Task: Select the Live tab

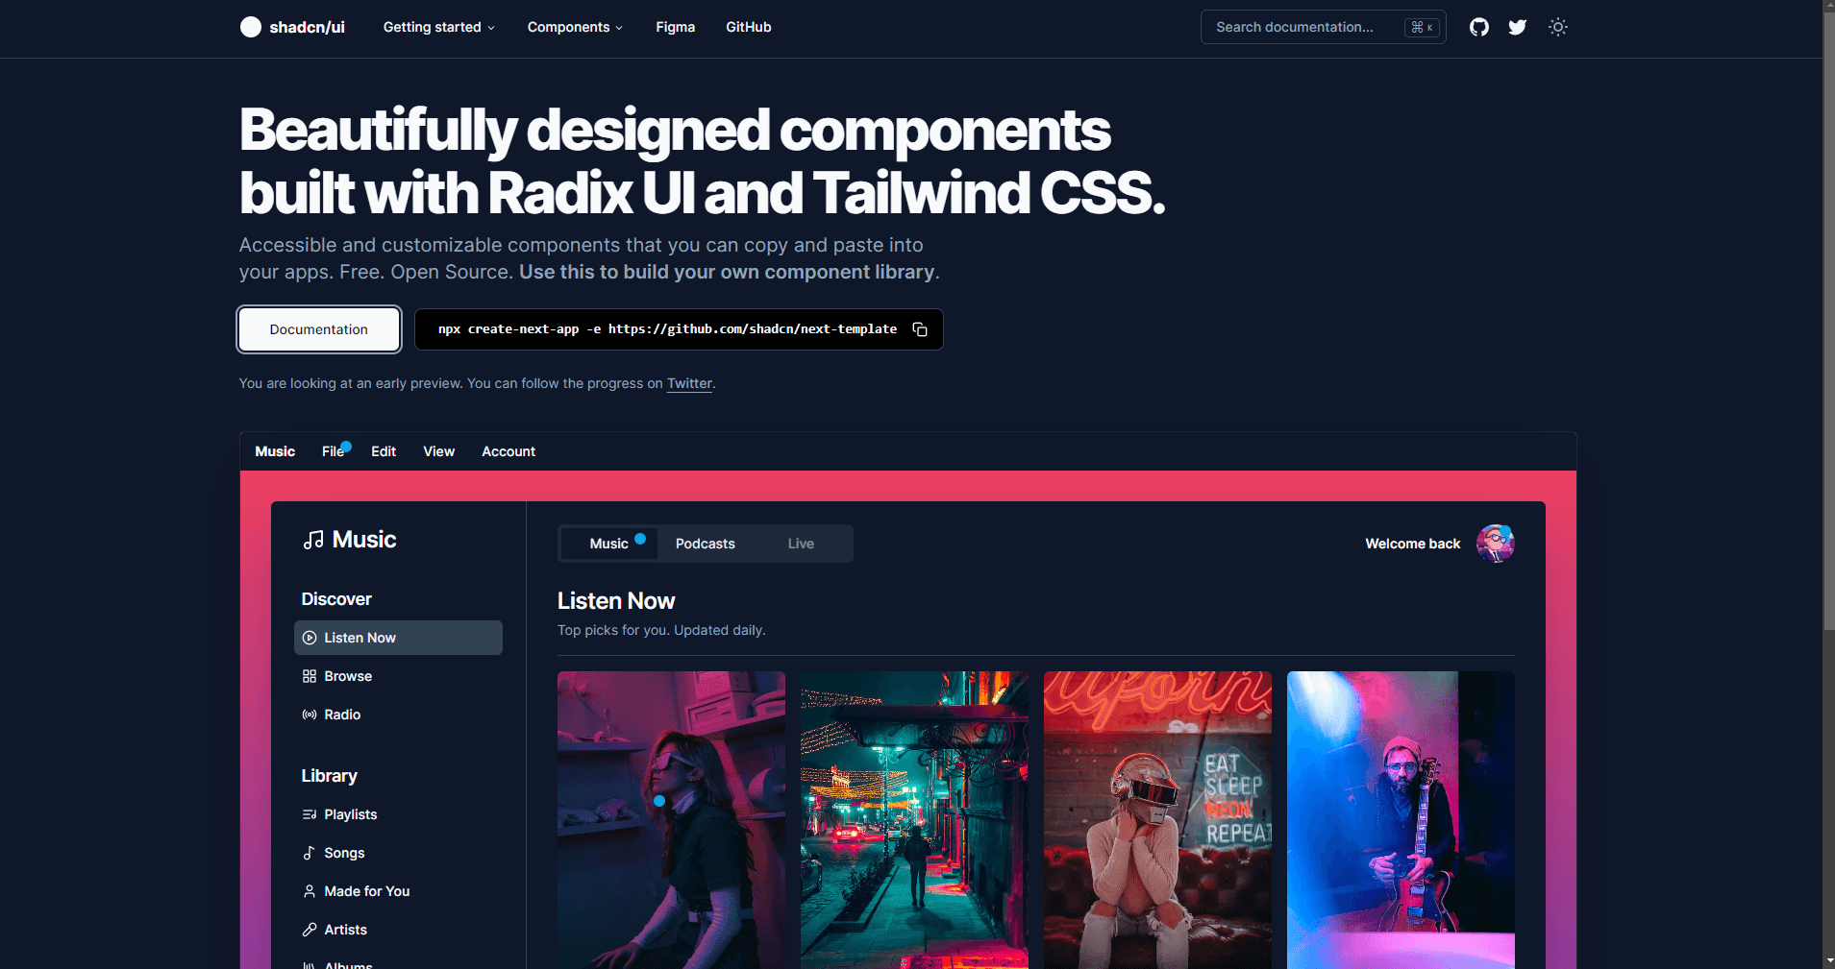Action: click(801, 544)
